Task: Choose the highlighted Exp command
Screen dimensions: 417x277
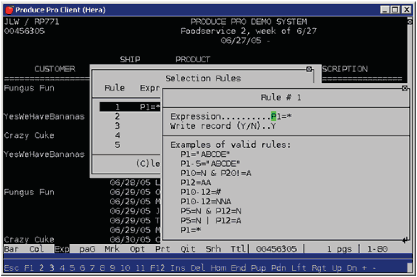Action: pos(62,249)
